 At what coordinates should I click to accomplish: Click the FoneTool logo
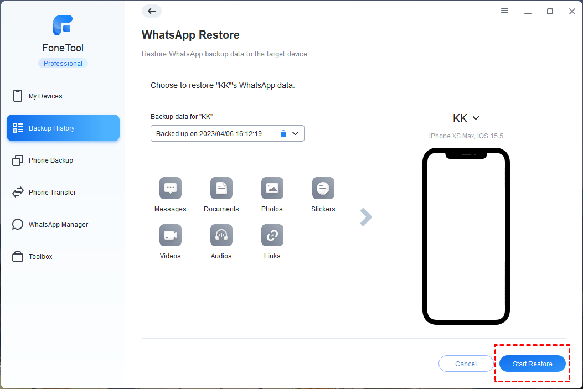(x=63, y=25)
